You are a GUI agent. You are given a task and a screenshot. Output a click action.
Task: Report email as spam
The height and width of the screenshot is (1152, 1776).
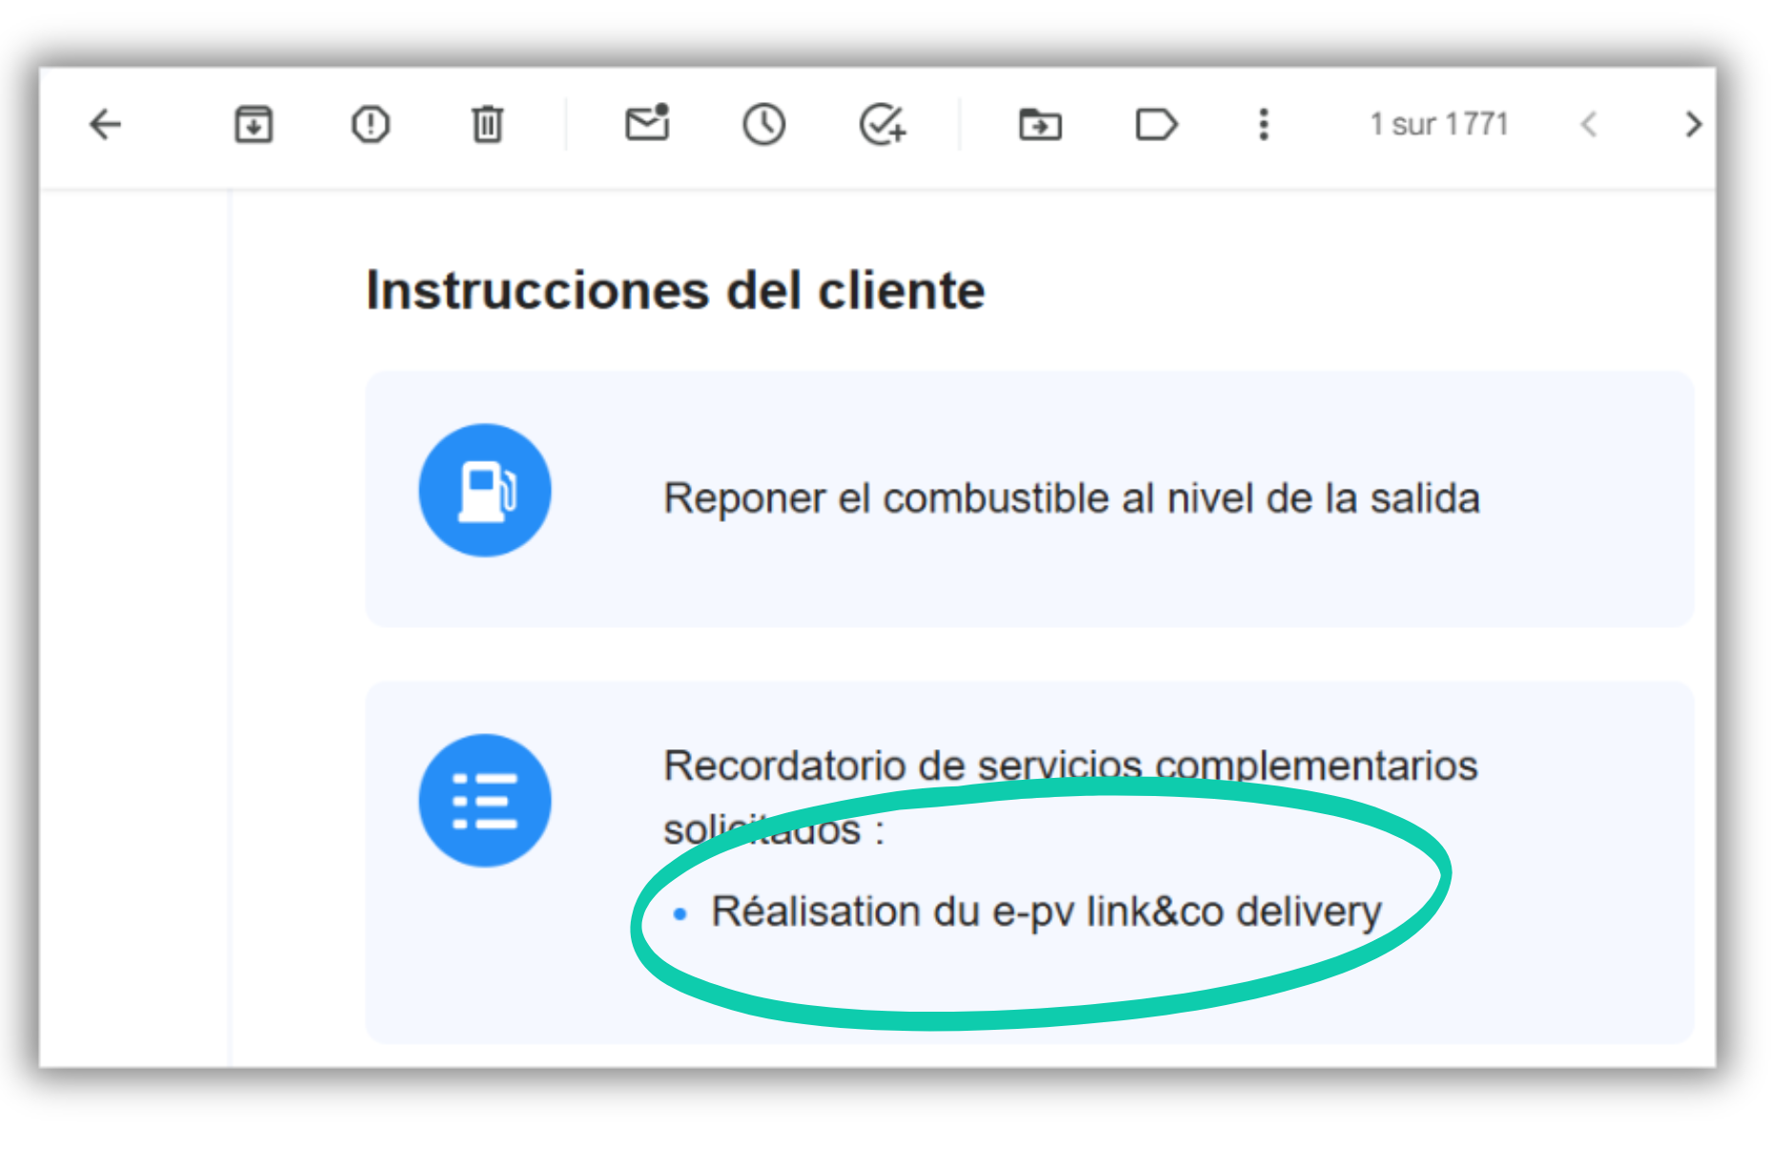(370, 124)
